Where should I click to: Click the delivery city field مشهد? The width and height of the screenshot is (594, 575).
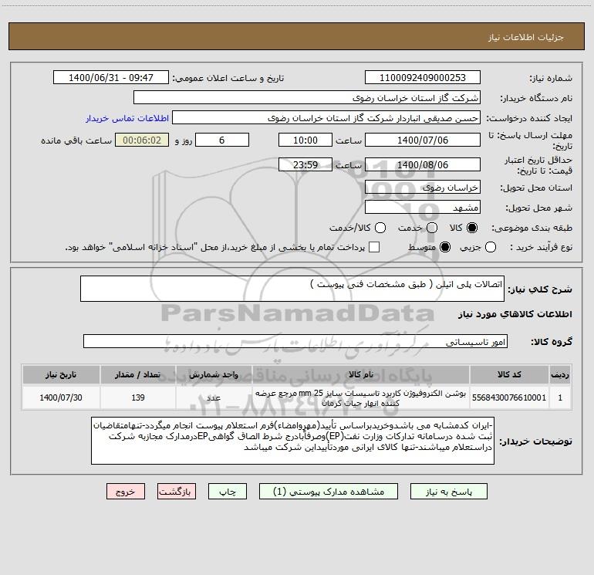coord(423,208)
